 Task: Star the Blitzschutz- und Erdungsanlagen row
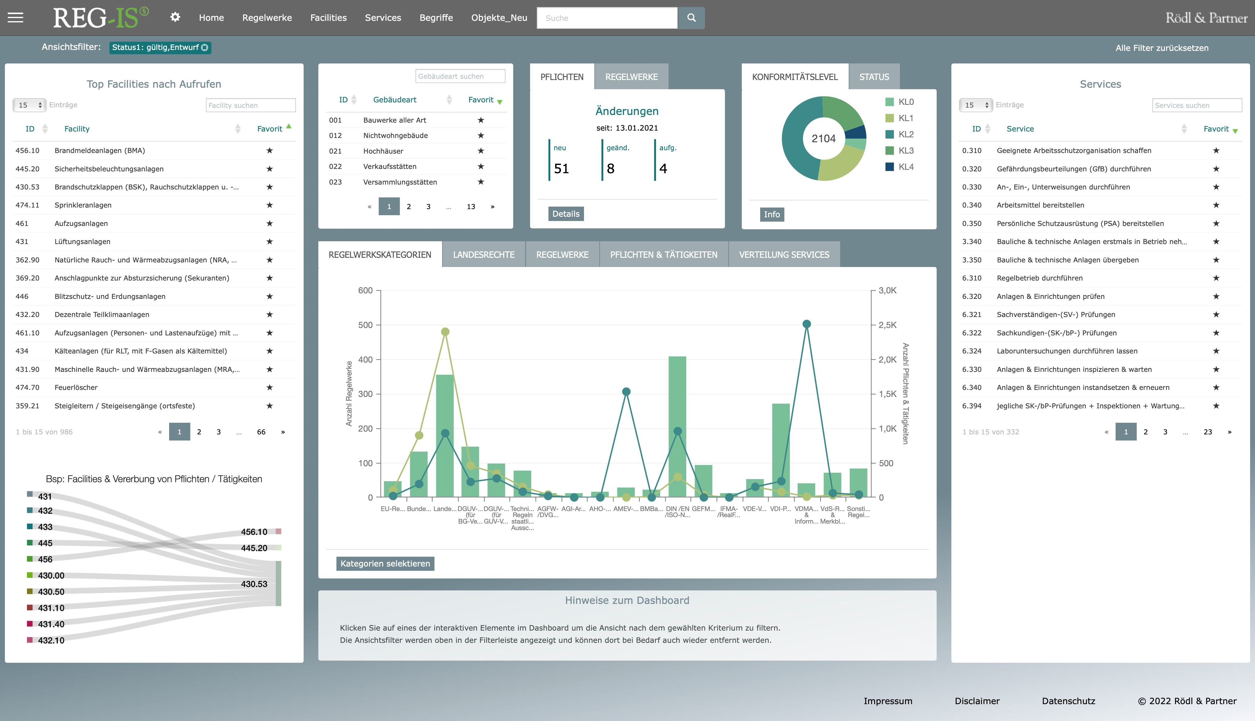[x=270, y=297]
